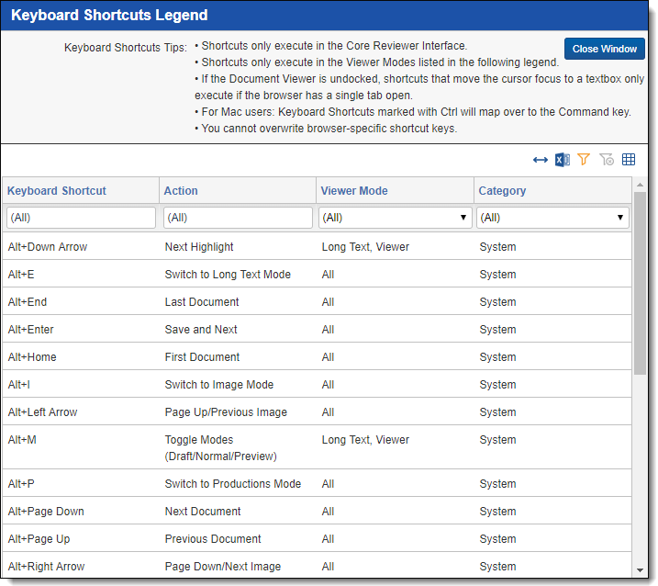Open the grid column selector icon

click(x=629, y=160)
